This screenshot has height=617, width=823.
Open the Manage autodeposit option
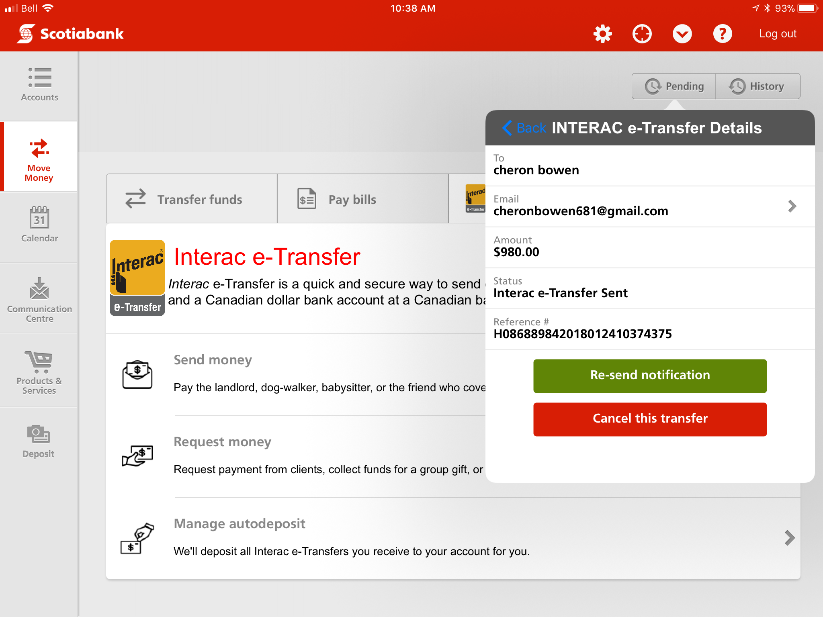[x=453, y=538]
